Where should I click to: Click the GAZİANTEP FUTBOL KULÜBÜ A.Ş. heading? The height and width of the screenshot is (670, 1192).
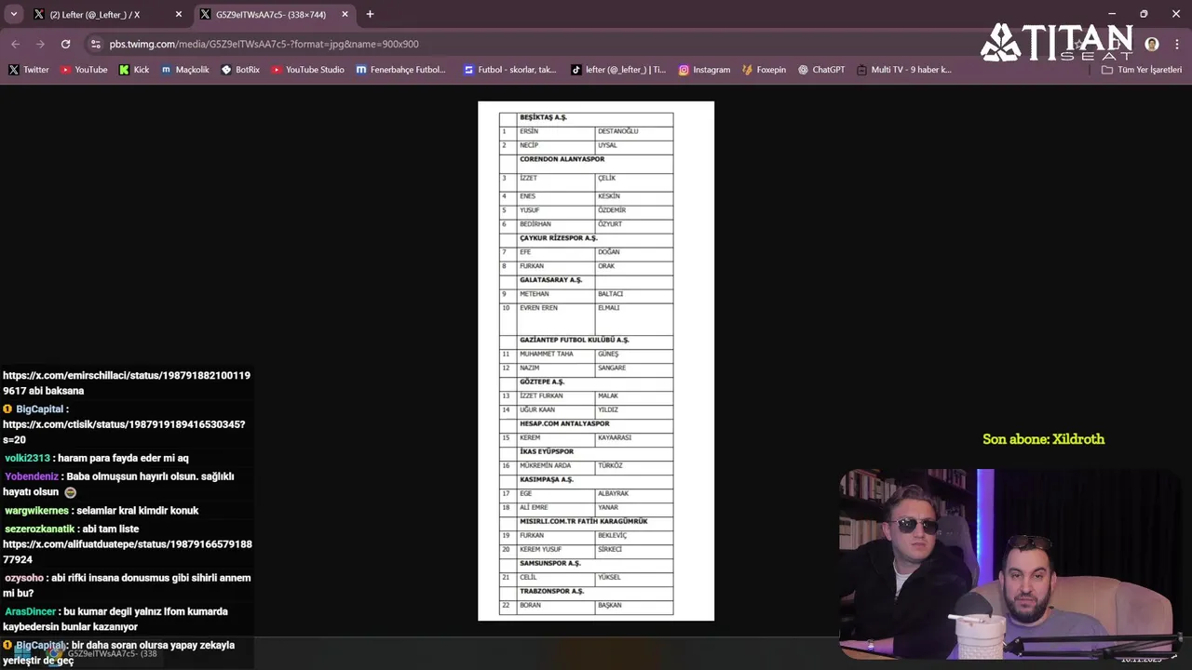[575, 340]
